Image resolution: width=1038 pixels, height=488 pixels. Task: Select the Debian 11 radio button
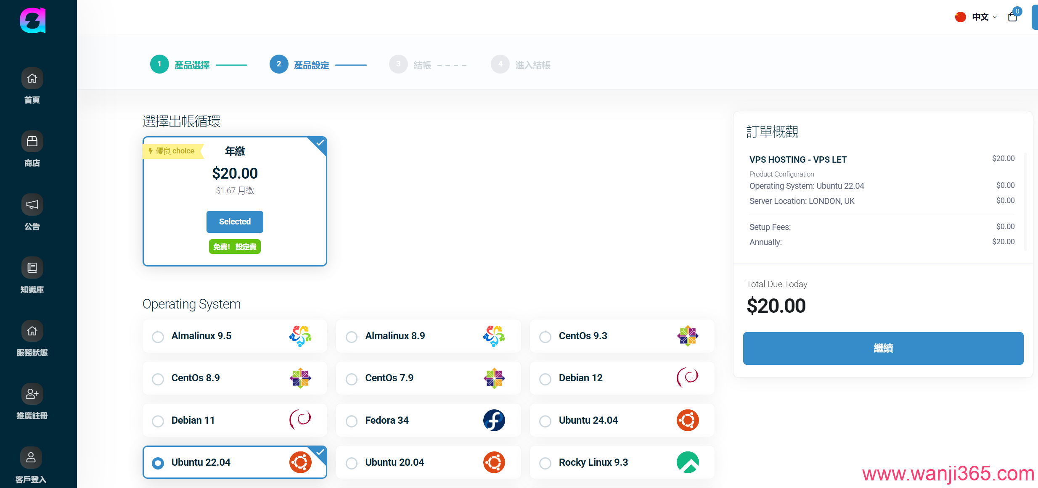coord(158,421)
